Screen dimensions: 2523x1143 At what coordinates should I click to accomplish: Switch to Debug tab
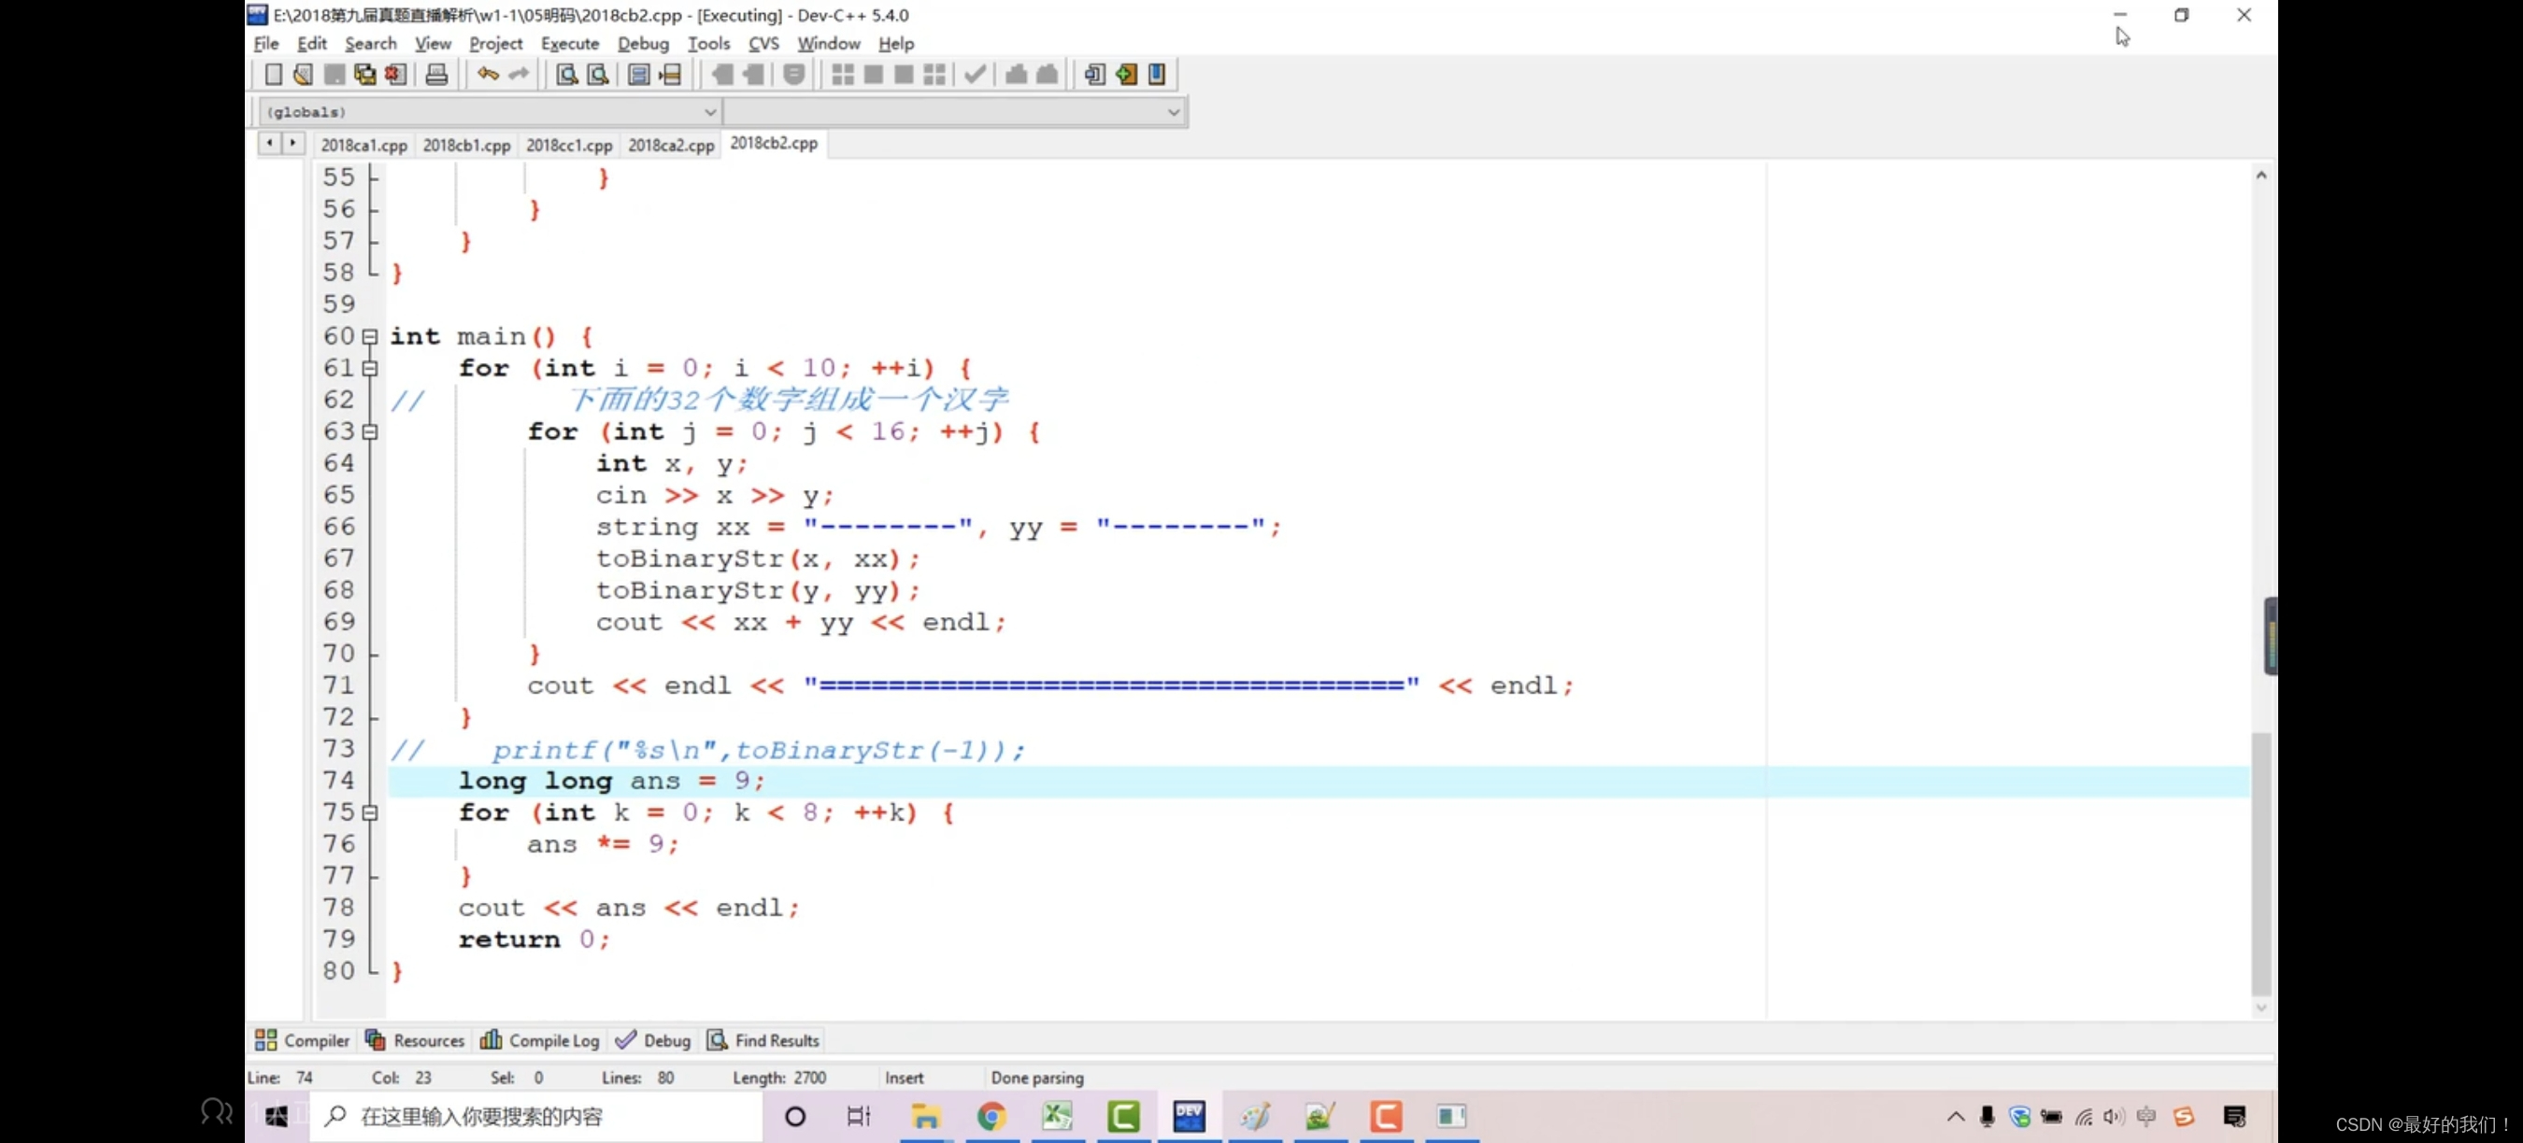664,1040
